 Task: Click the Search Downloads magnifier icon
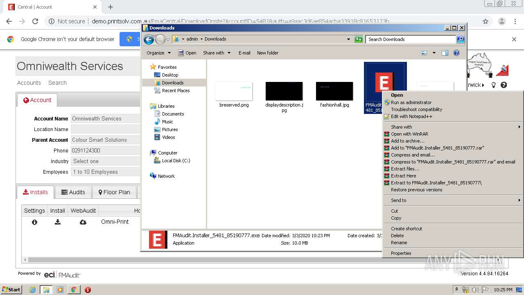click(461, 39)
